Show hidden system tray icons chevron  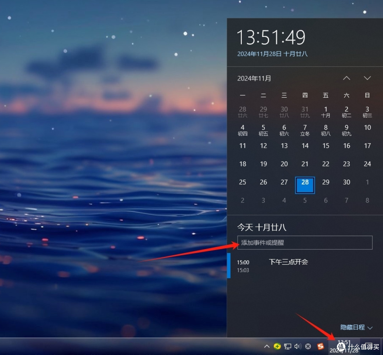(x=267, y=346)
